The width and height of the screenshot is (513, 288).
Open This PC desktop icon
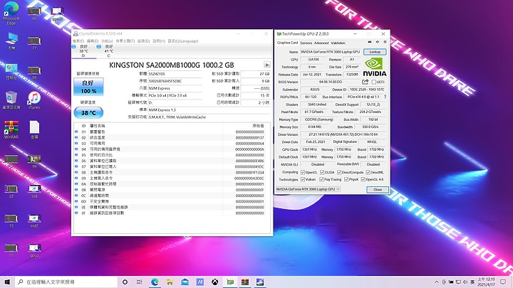pyautogui.click(x=11, y=41)
